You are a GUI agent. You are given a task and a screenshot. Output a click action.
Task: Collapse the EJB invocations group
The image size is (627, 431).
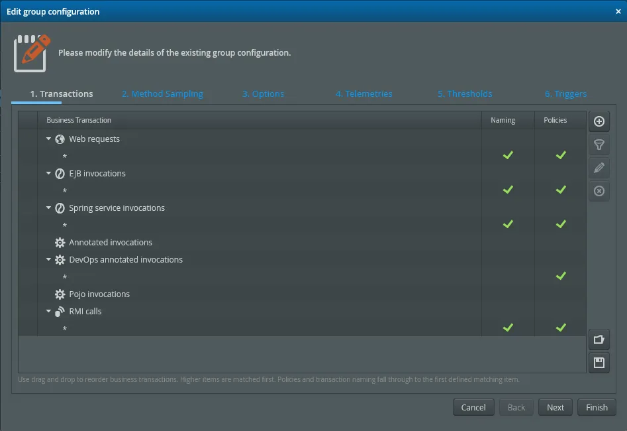(x=48, y=173)
